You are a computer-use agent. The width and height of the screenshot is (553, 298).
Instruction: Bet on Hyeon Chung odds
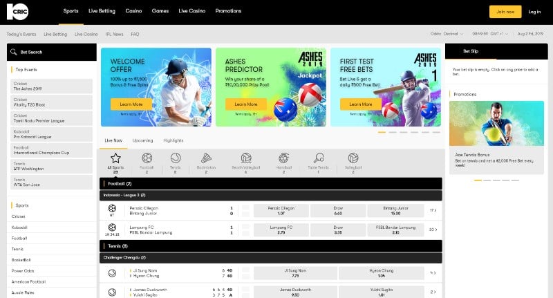(x=382, y=273)
